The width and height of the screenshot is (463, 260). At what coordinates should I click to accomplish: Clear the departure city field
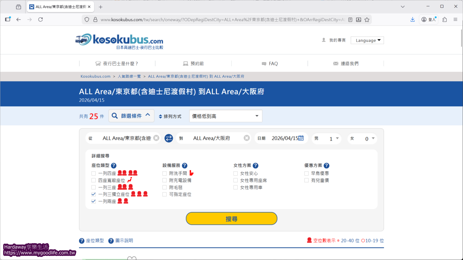point(156,138)
